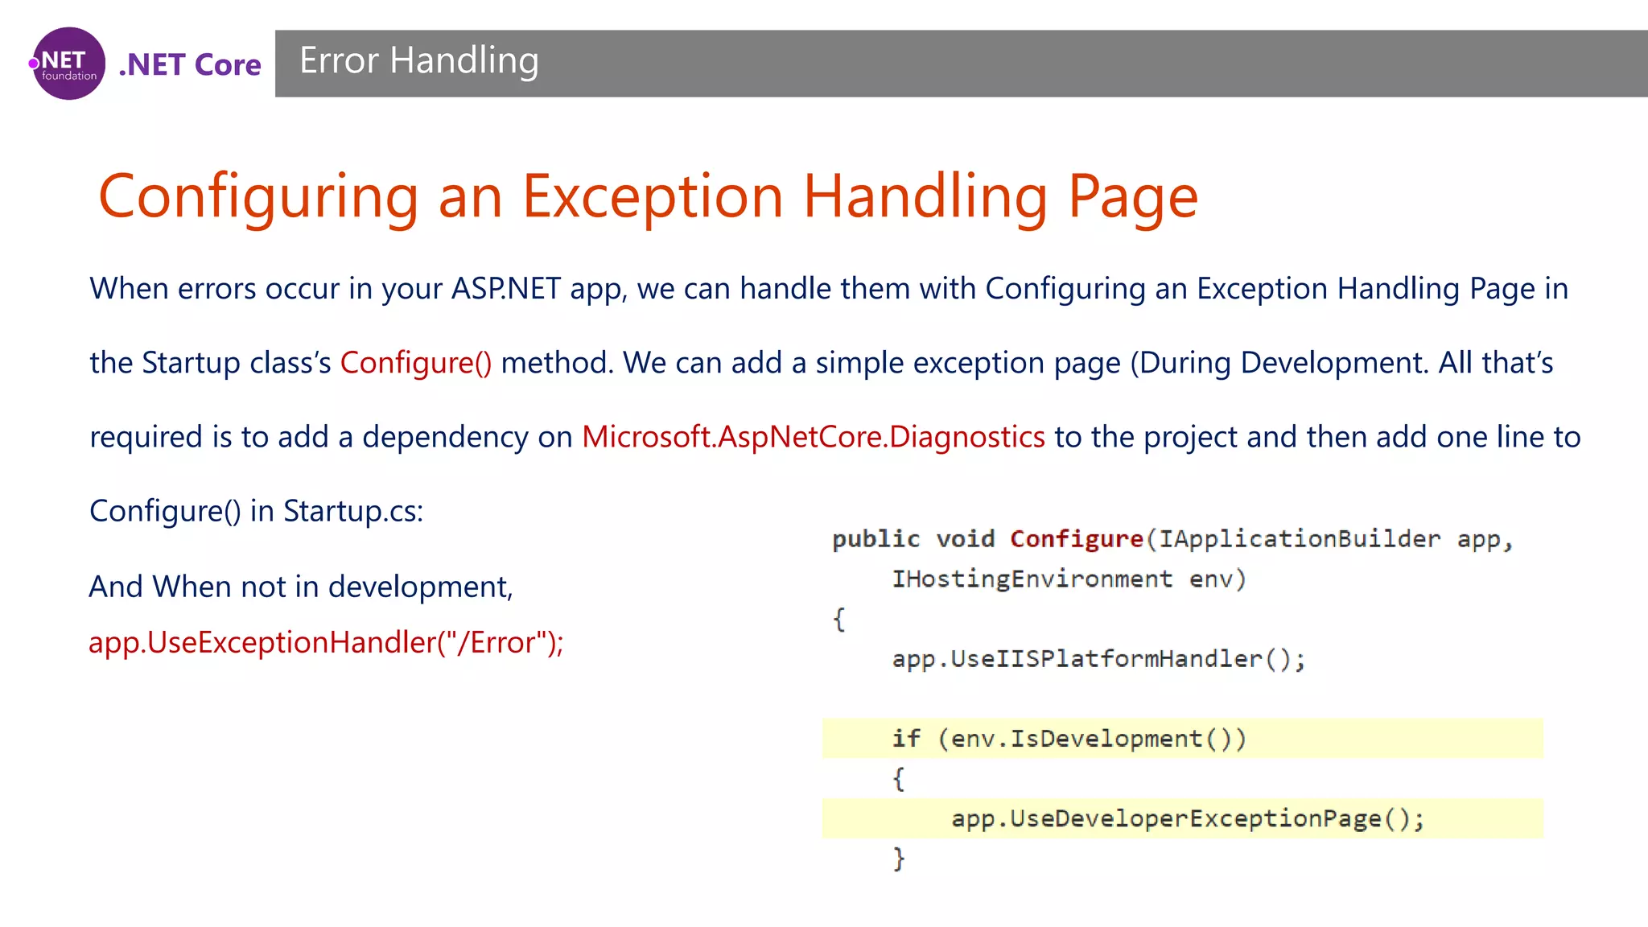Click the Configure keyword in code snippet
The image size is (1648, 927).
1076,538
